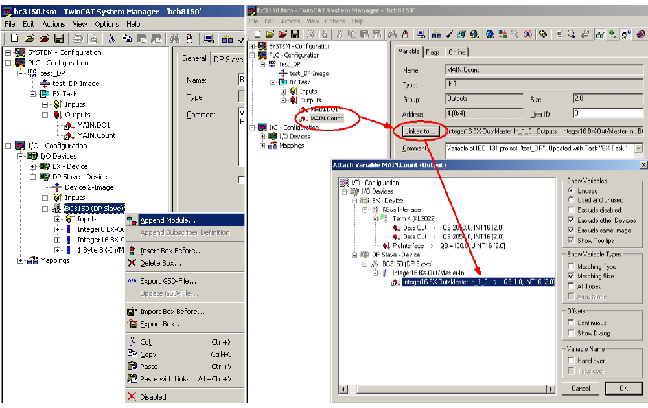Click the horizontal scrollbar in Attach Variable dialog

pyautogui.click(x=446, y=389)
